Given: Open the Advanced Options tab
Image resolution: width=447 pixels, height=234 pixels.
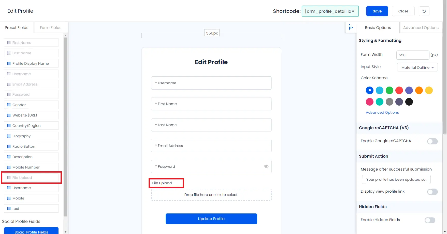Looking at the screenshot, I should (421, 28).
